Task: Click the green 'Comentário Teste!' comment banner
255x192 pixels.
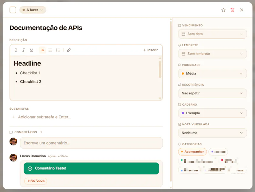Action: pos(91,168)
